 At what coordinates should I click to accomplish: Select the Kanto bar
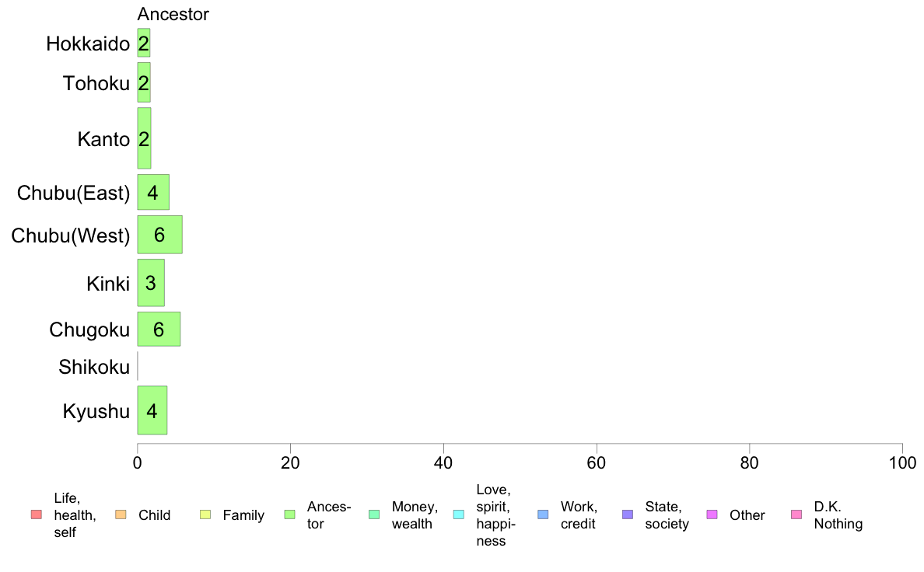coord(144,139)
